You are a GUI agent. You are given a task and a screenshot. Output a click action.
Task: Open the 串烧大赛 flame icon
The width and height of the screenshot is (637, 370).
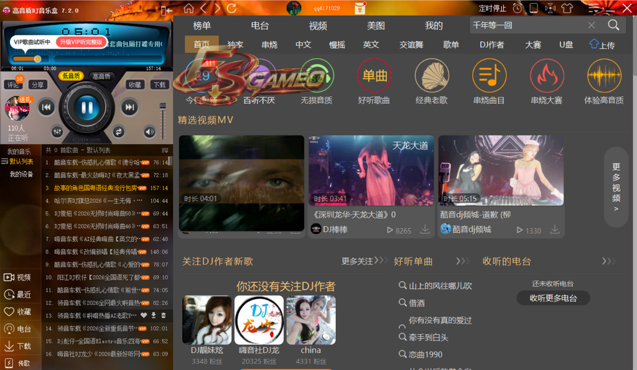coord(547,75)
